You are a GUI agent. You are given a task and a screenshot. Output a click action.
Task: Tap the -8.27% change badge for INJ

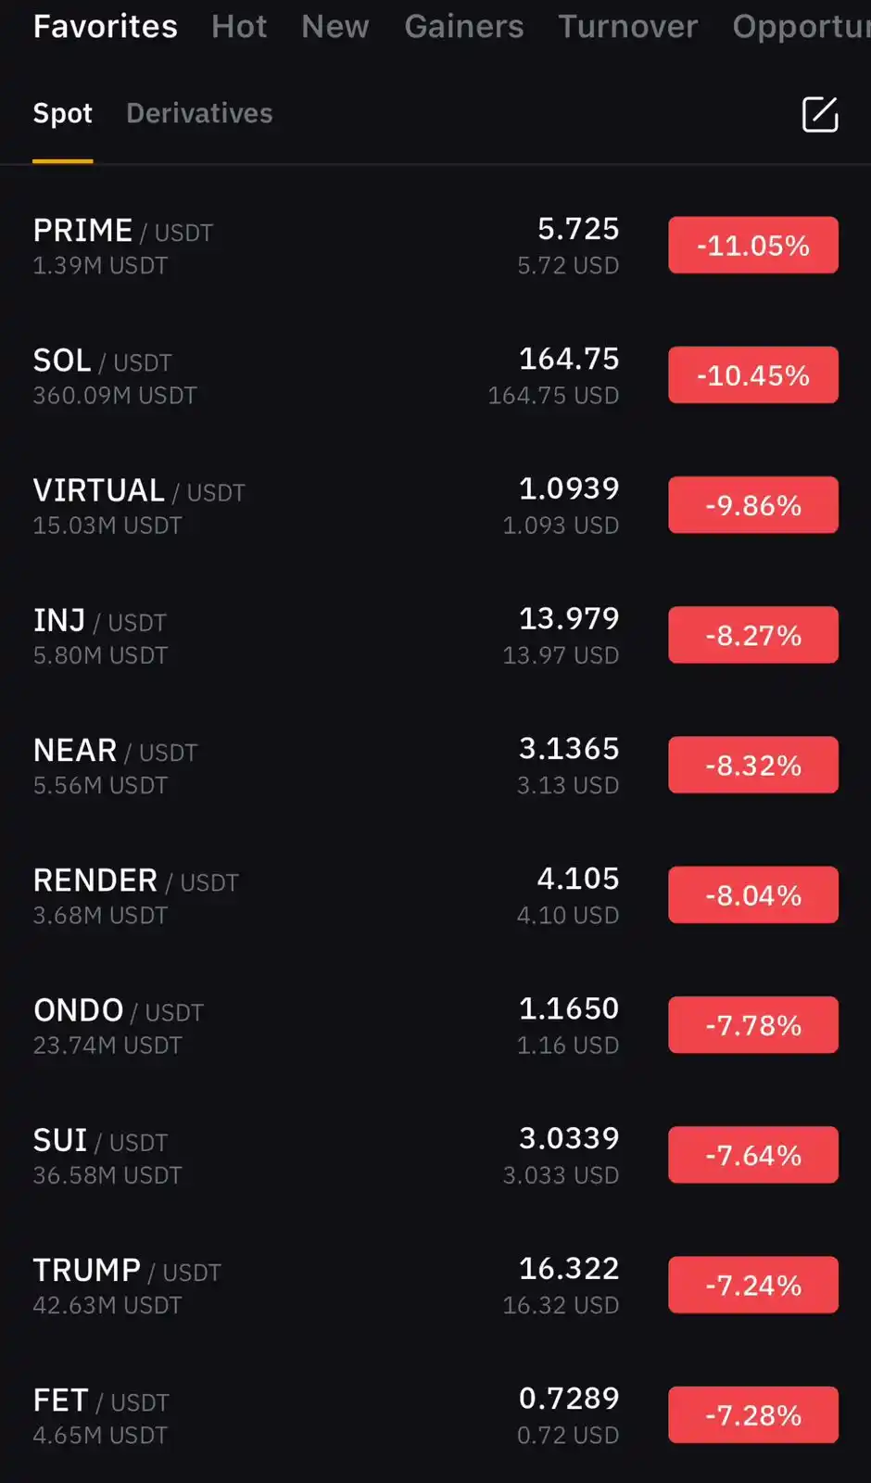pos(753,635)
